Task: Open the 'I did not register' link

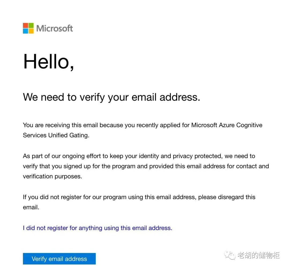Action: pos(97,228)
